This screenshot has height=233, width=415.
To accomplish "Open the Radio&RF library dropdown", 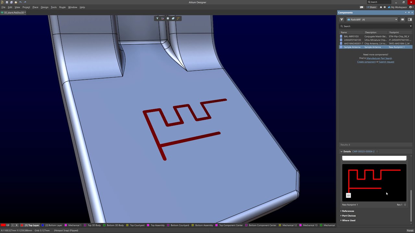I will pyautogui.click(x=372, y=19).
